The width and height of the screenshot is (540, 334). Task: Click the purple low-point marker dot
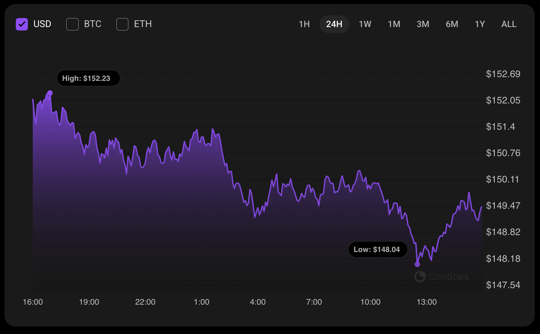point(417,264)
